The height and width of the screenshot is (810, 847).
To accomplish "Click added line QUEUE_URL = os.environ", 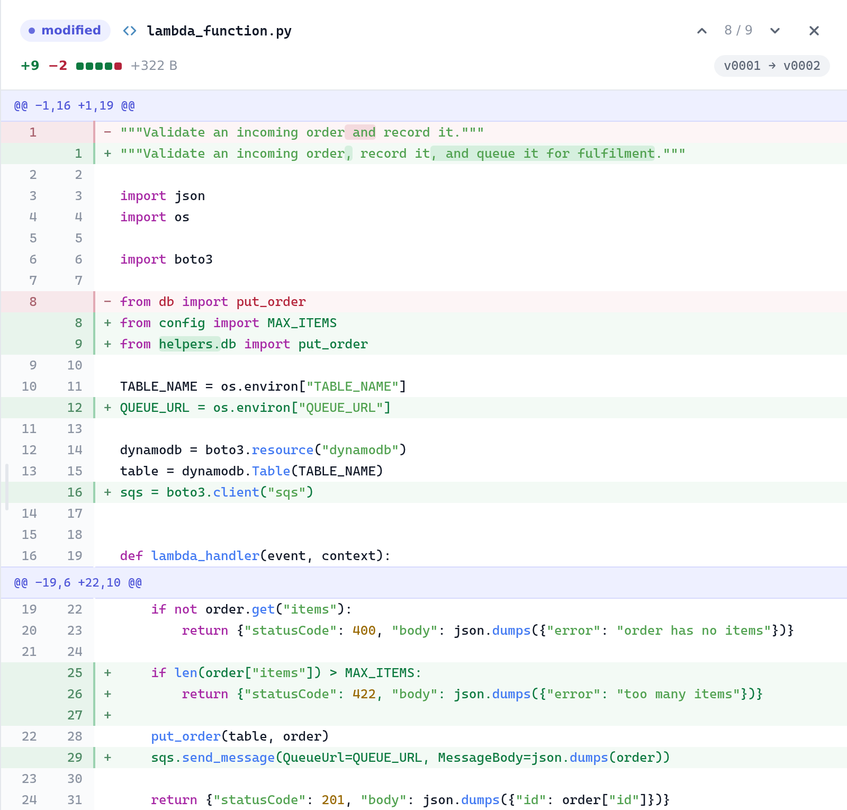I will [x=424, y=408].
